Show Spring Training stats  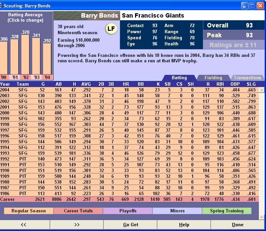pyautogui.click(x=226, y=211)
